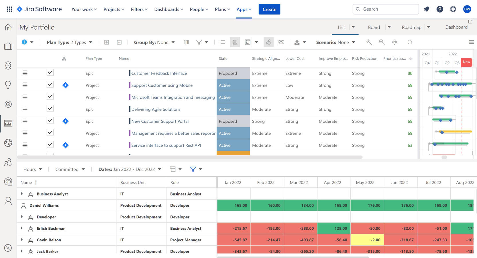Screen dimensions: 477x258
Task: Toggle checkbox for Delivering Agile Solutions row
Action: click(50, 109)
